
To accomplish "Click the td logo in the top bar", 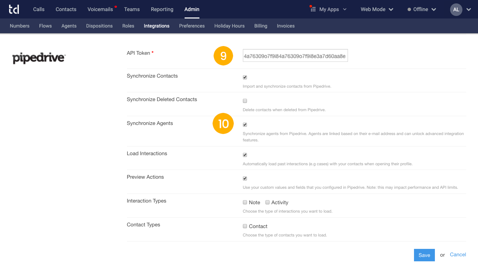I will point(14,9).
